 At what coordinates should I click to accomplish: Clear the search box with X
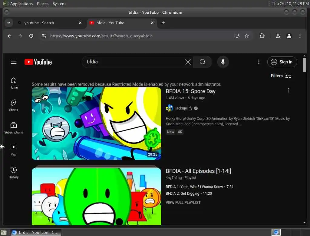point(188,62)
